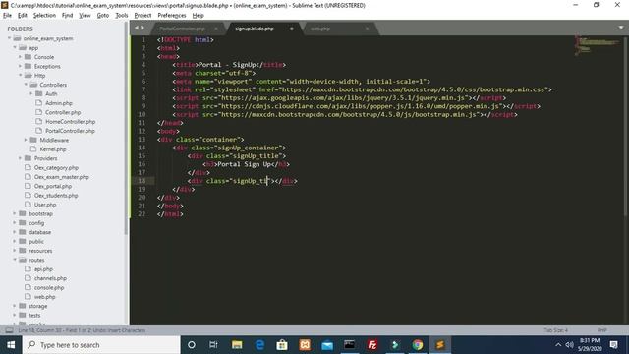Open web.php in the sidebar tree
Image resolution: width=629 pixels, height=354 pixels.
pos(44,297)
